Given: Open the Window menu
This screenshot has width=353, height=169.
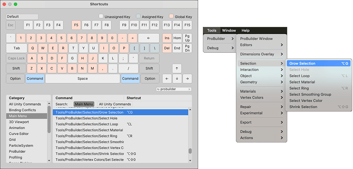Looking at the screenshot, I should pos(229,31).
